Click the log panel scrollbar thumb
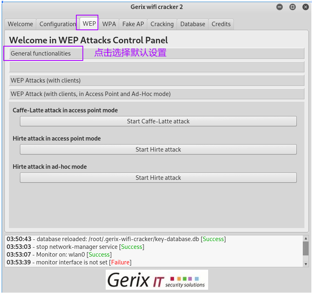Image resolution: width=313 pixels, height=293 pixels. point(306,248)
